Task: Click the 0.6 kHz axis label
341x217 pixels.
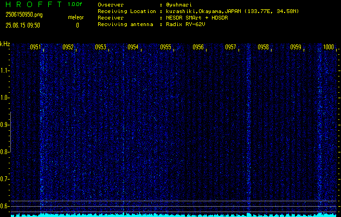Action: (x=4, y=206)
